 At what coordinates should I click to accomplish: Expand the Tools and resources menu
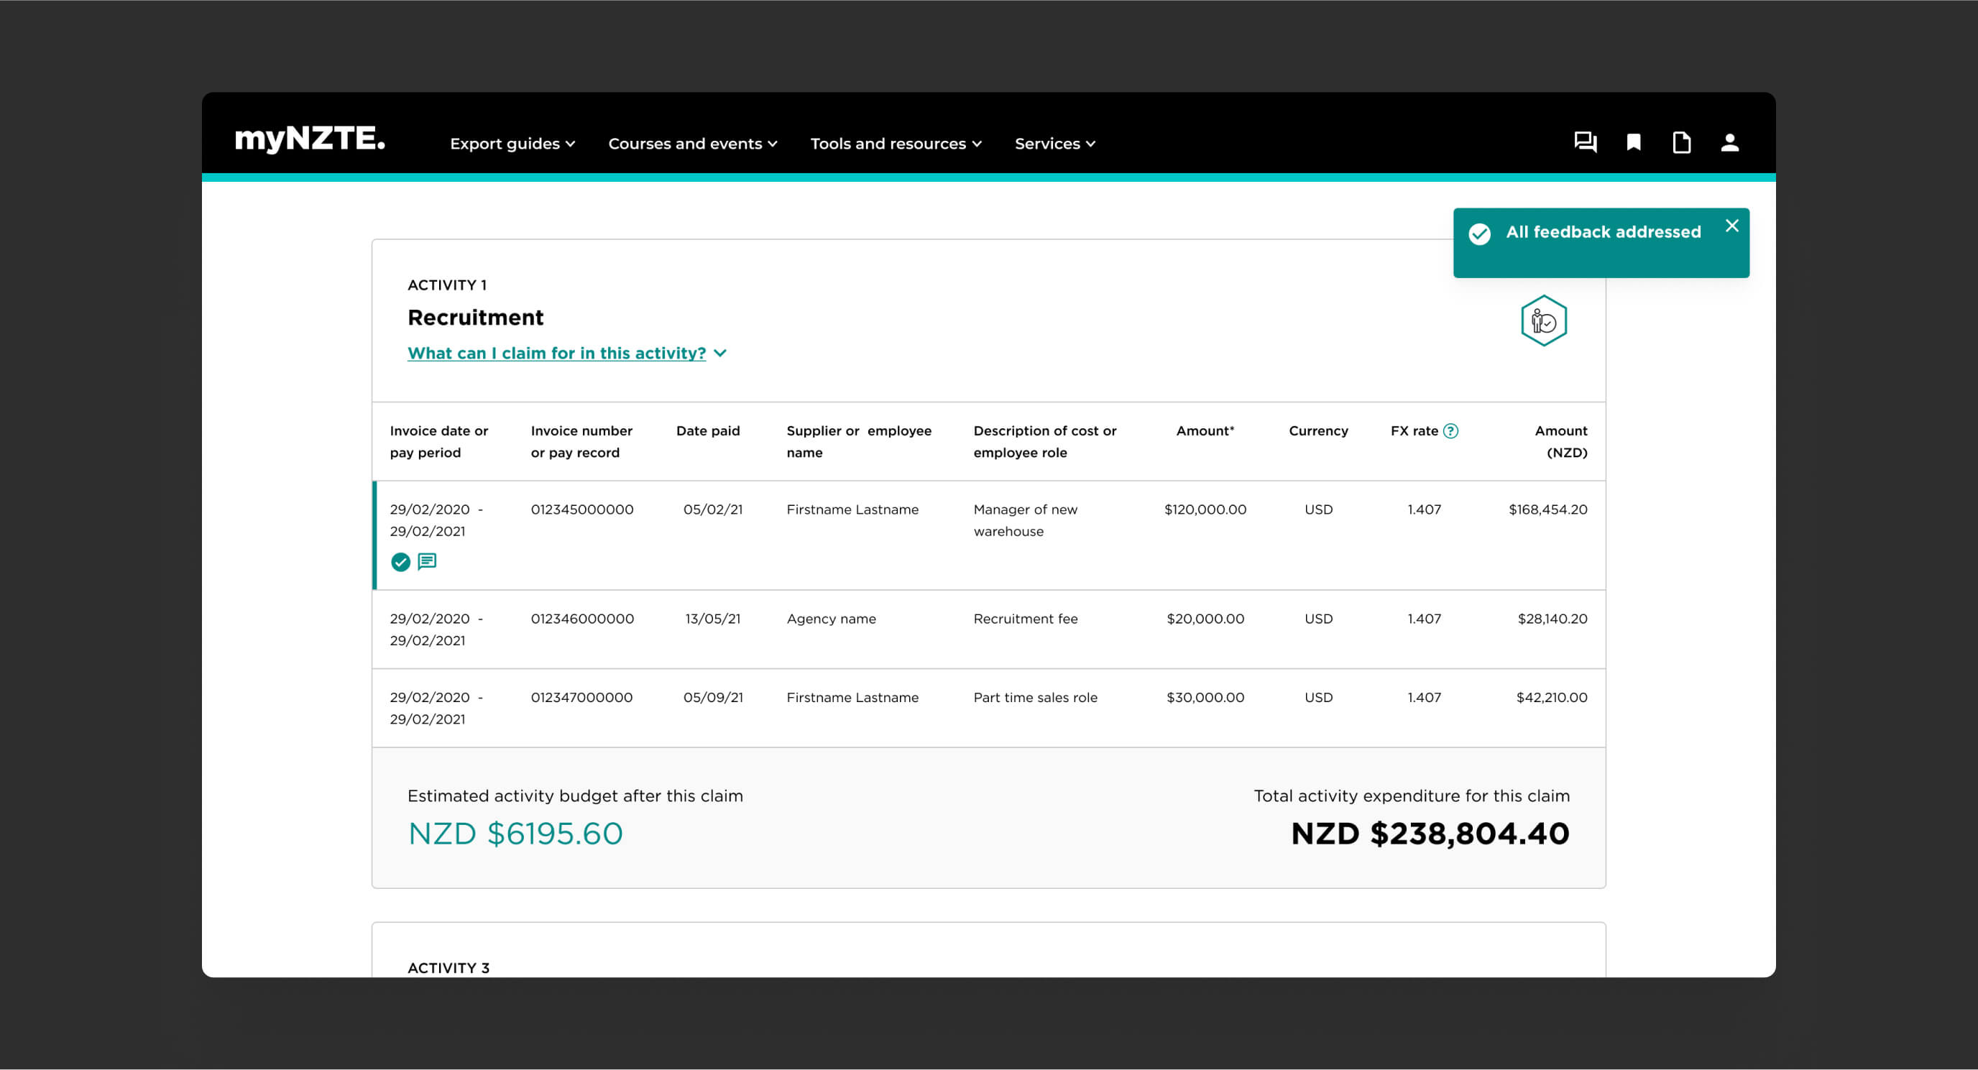click(x=896, y=144)
